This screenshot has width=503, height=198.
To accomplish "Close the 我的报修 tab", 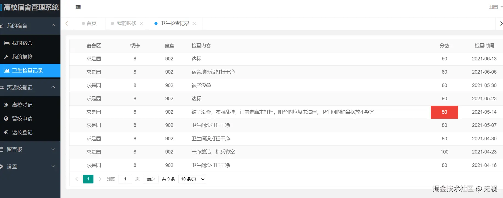I will point(141,24).
